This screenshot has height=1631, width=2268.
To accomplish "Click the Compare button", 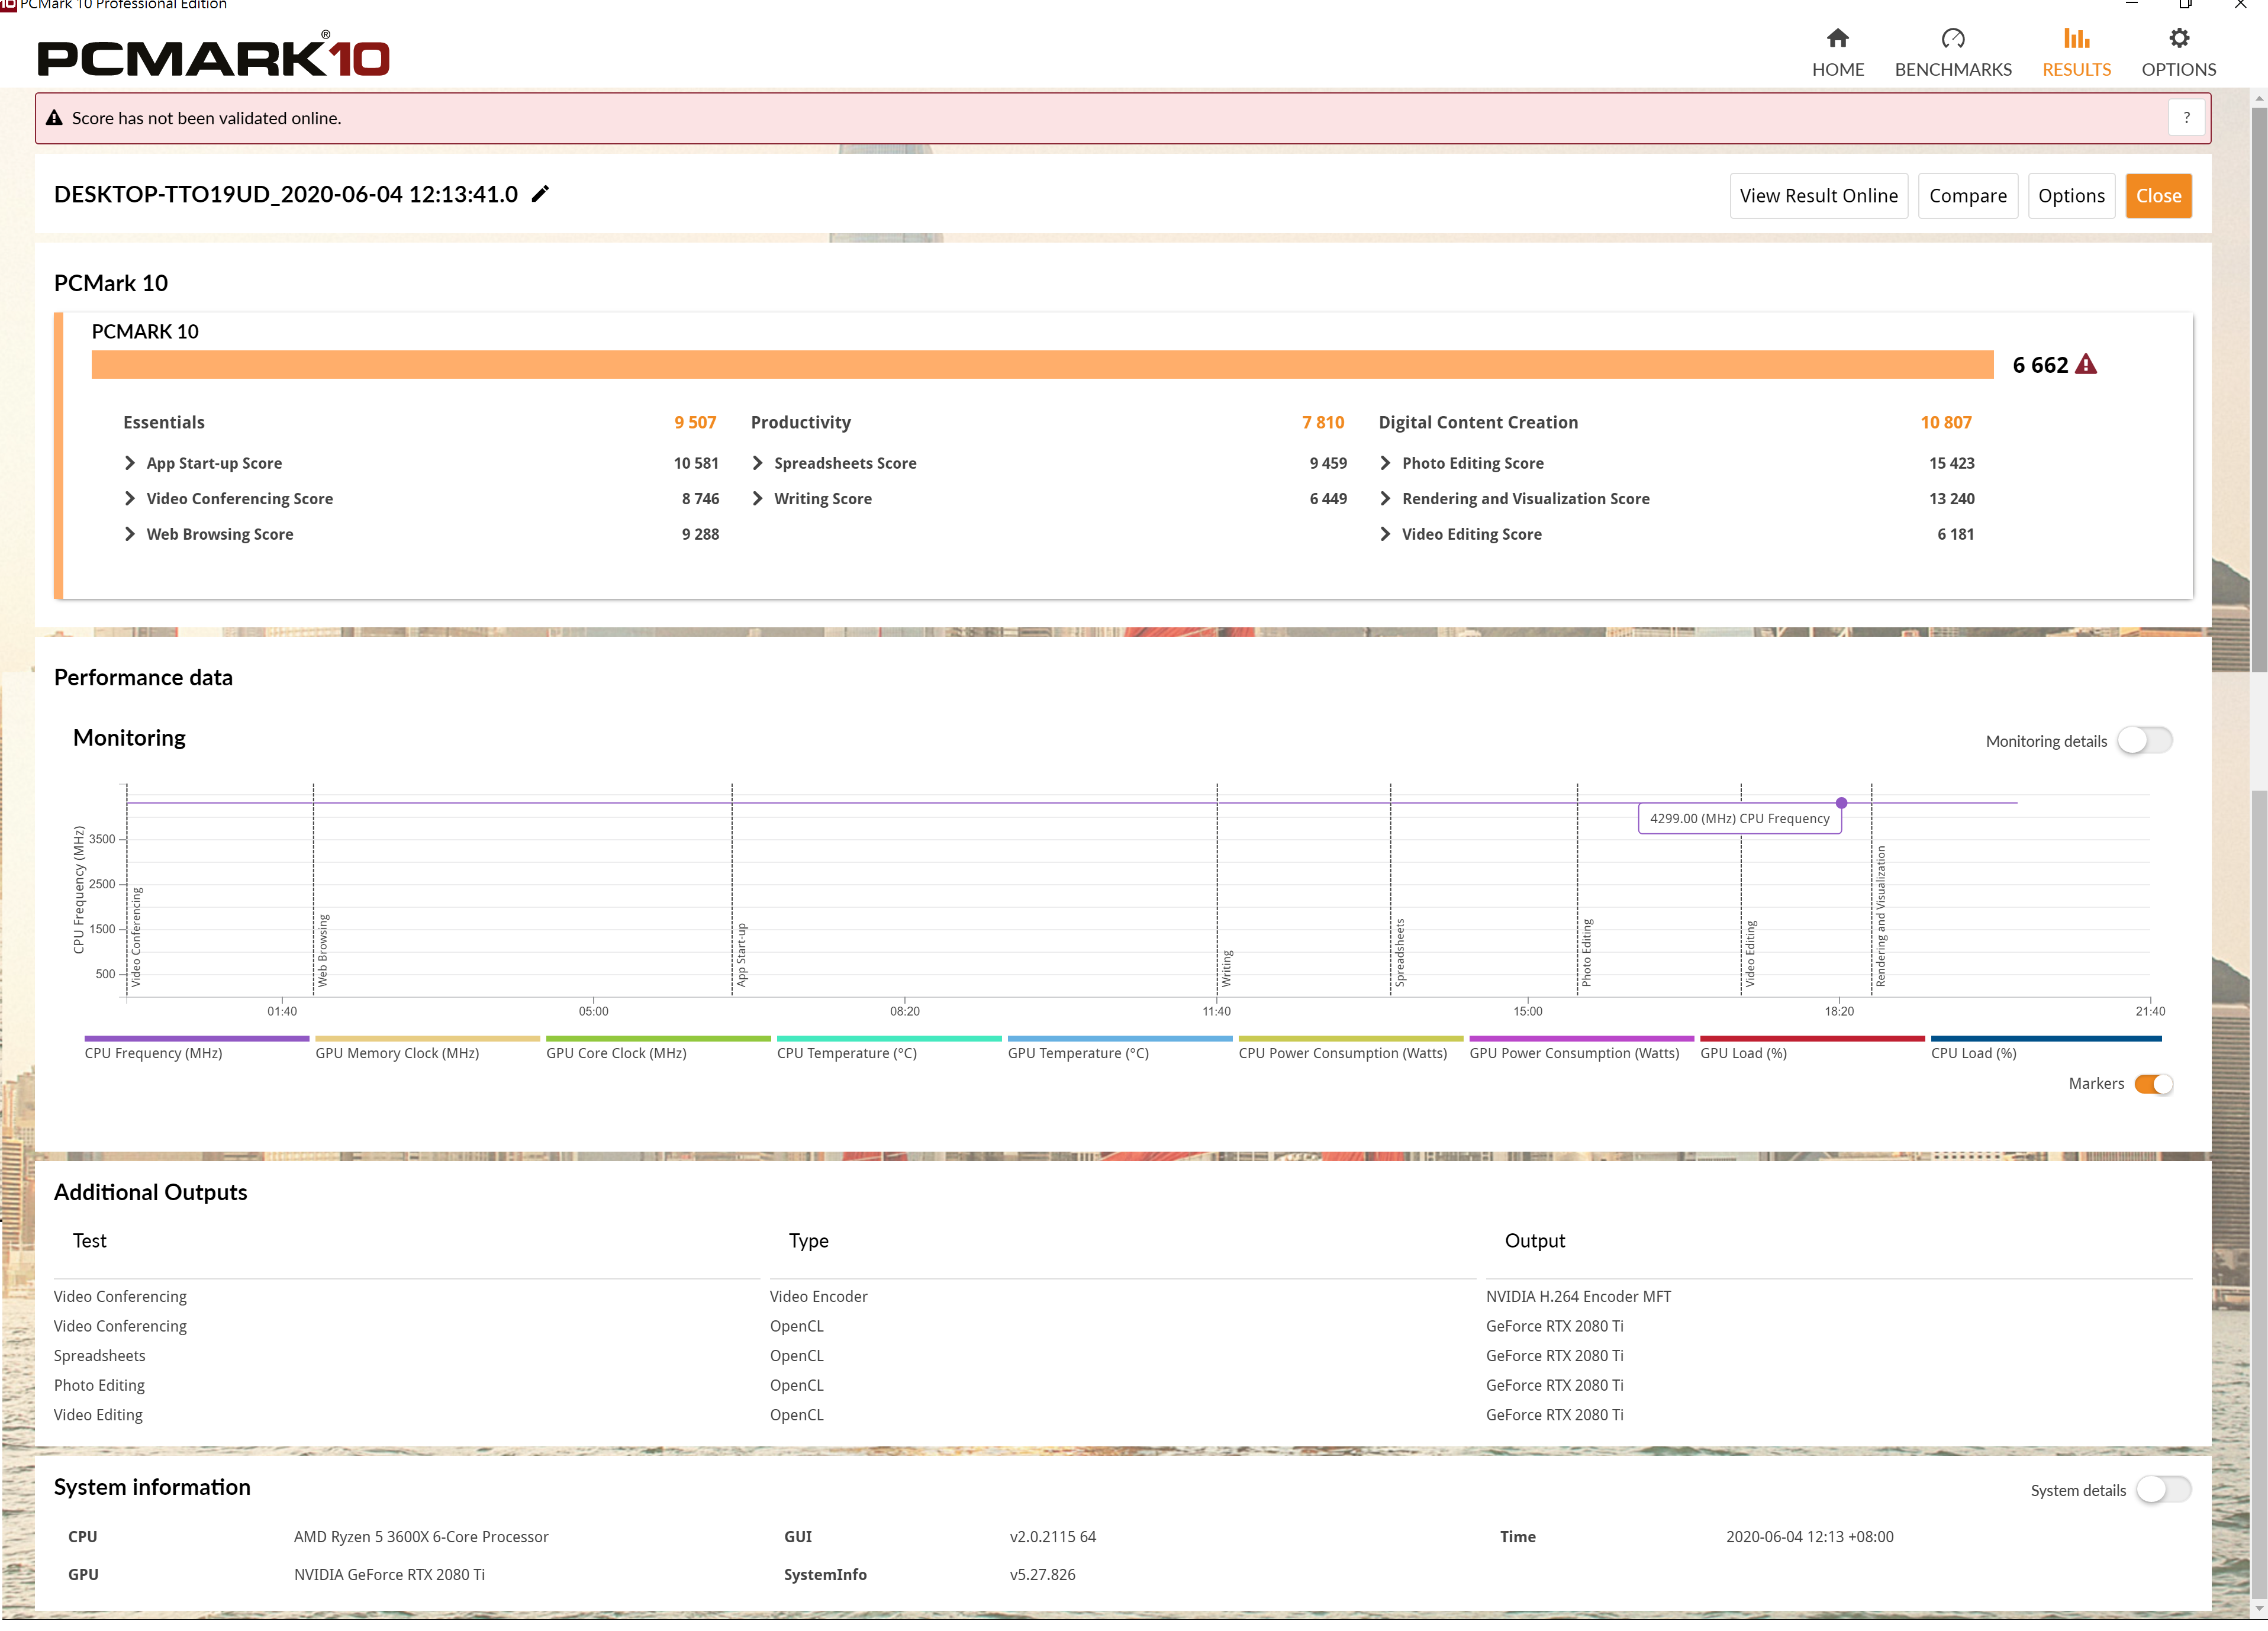I will click(x=1967, y=196).
